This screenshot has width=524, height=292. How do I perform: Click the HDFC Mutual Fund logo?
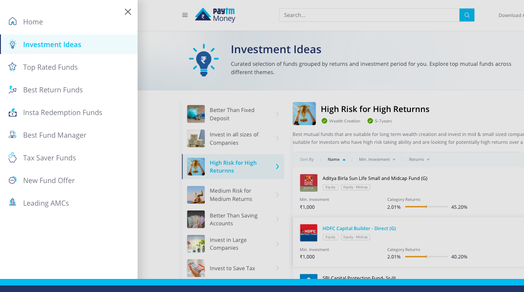pyautogui.click(x=309, y=233)
